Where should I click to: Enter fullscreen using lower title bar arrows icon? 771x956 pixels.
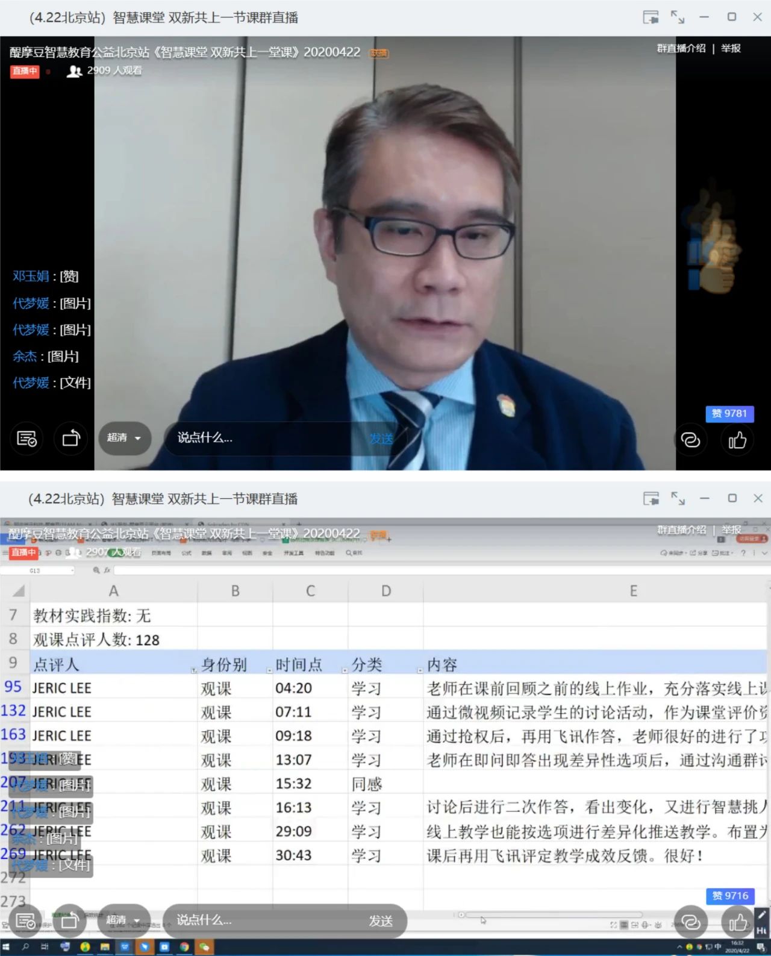click(678, 499)
